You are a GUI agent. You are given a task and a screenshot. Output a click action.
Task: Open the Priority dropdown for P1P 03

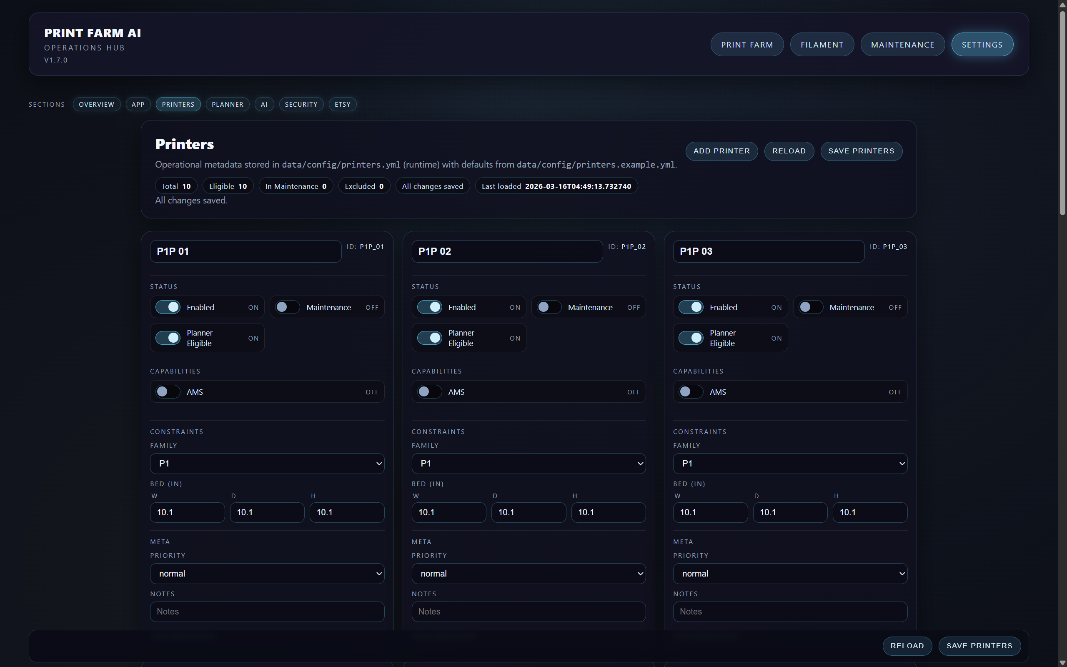[790, 573]
